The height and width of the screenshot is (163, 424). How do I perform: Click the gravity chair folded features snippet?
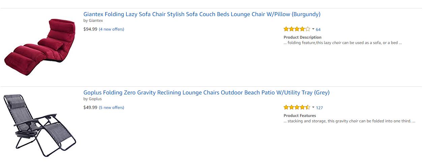349,121
